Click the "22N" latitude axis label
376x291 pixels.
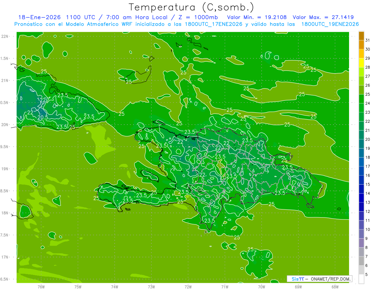pyautogui.click(x=5, y=36)
